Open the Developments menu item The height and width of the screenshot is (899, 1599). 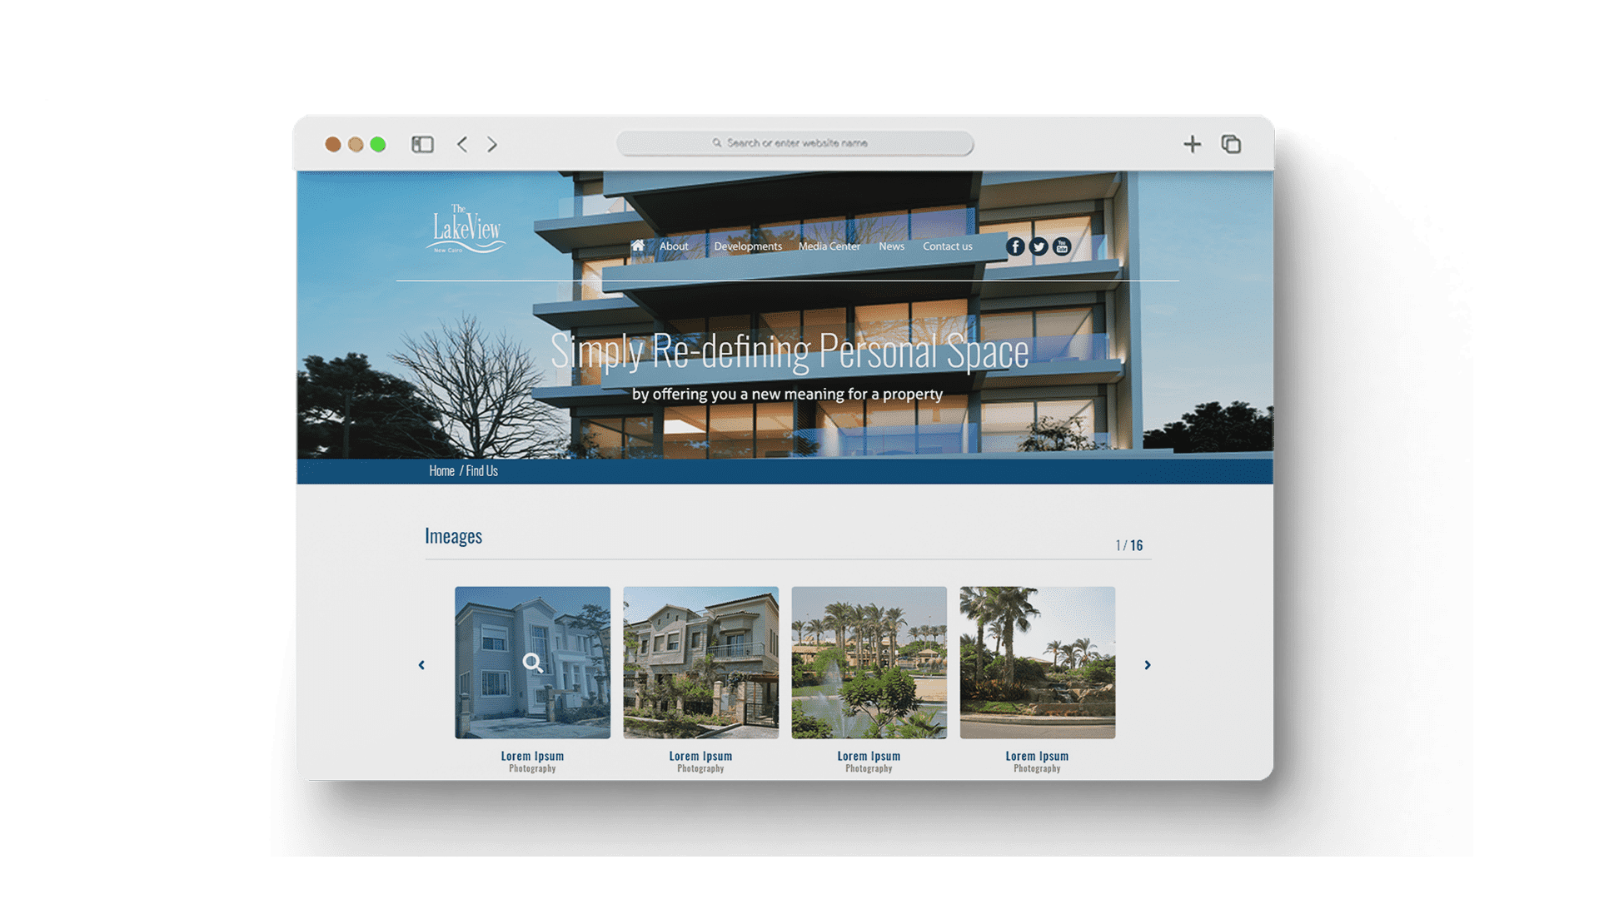[x=747, y=246]
